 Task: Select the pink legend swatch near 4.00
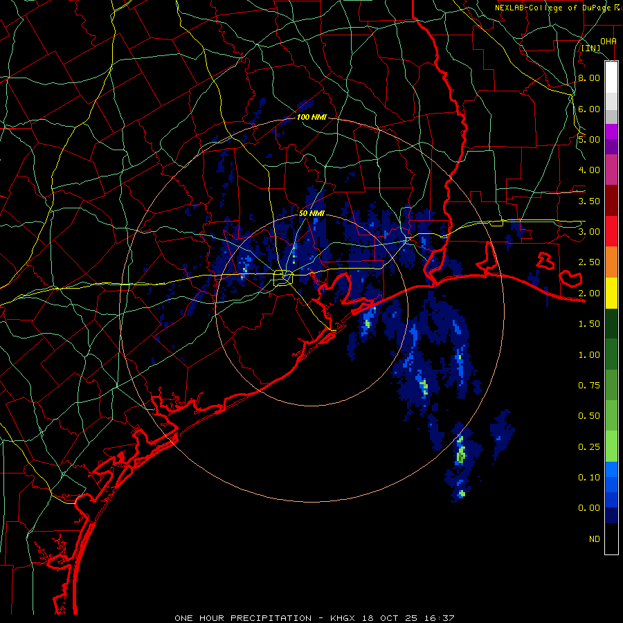[611, 170]
